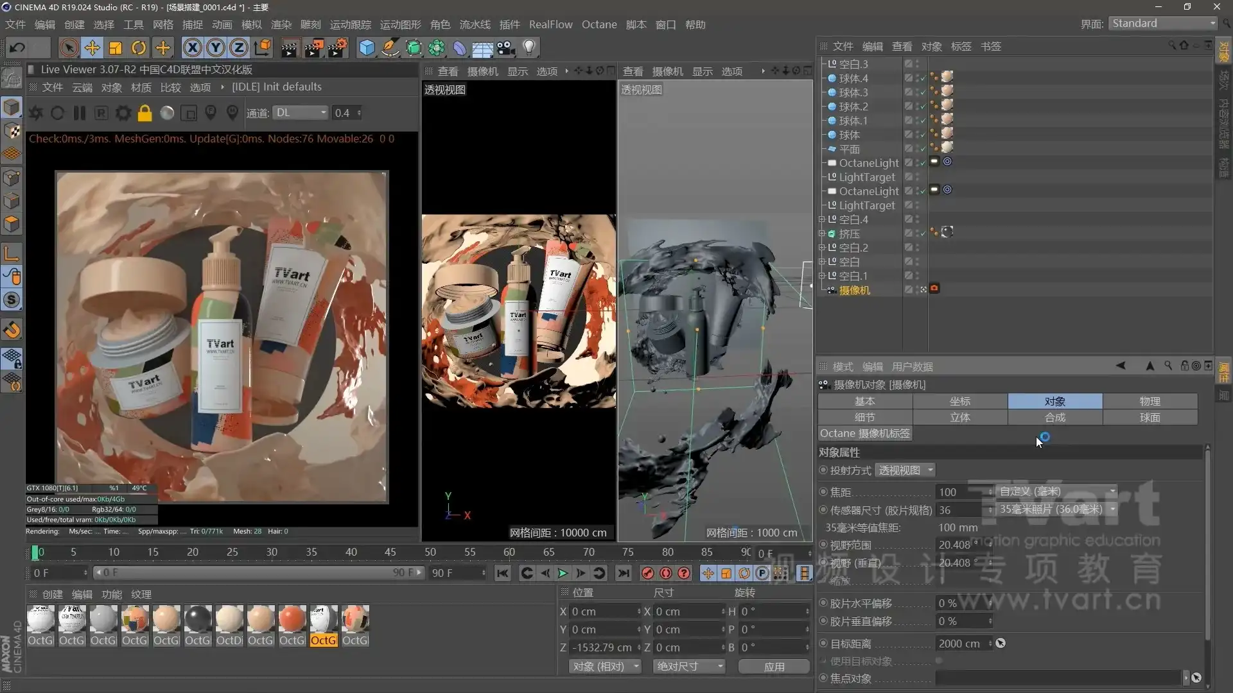Expand the 空白.4 object in the tree
Viewport: 1233px width, 693px height.
[x=823, y=219]
